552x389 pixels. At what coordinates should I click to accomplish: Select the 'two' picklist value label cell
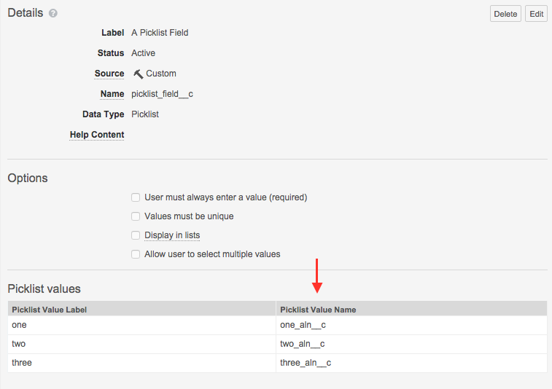point(19,344)
